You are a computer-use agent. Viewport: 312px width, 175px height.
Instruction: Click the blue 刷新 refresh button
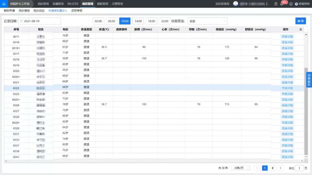tap(300, 21)
